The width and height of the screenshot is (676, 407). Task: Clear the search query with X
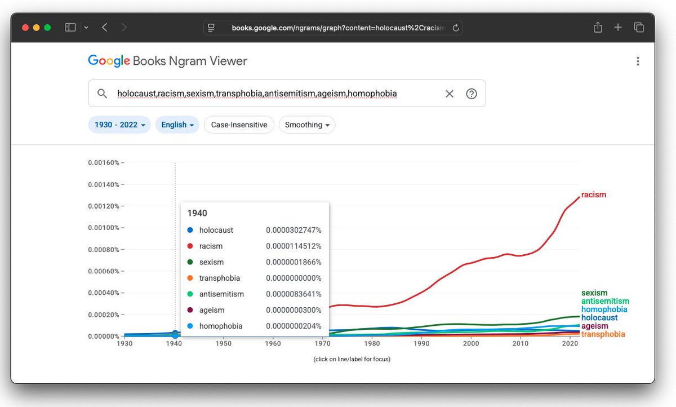click(450, 94)
